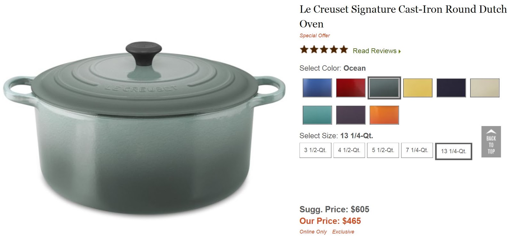This screenshot has height=238, width=512.
Task: Choose the yellow color swatch
Action: point(418,88)
